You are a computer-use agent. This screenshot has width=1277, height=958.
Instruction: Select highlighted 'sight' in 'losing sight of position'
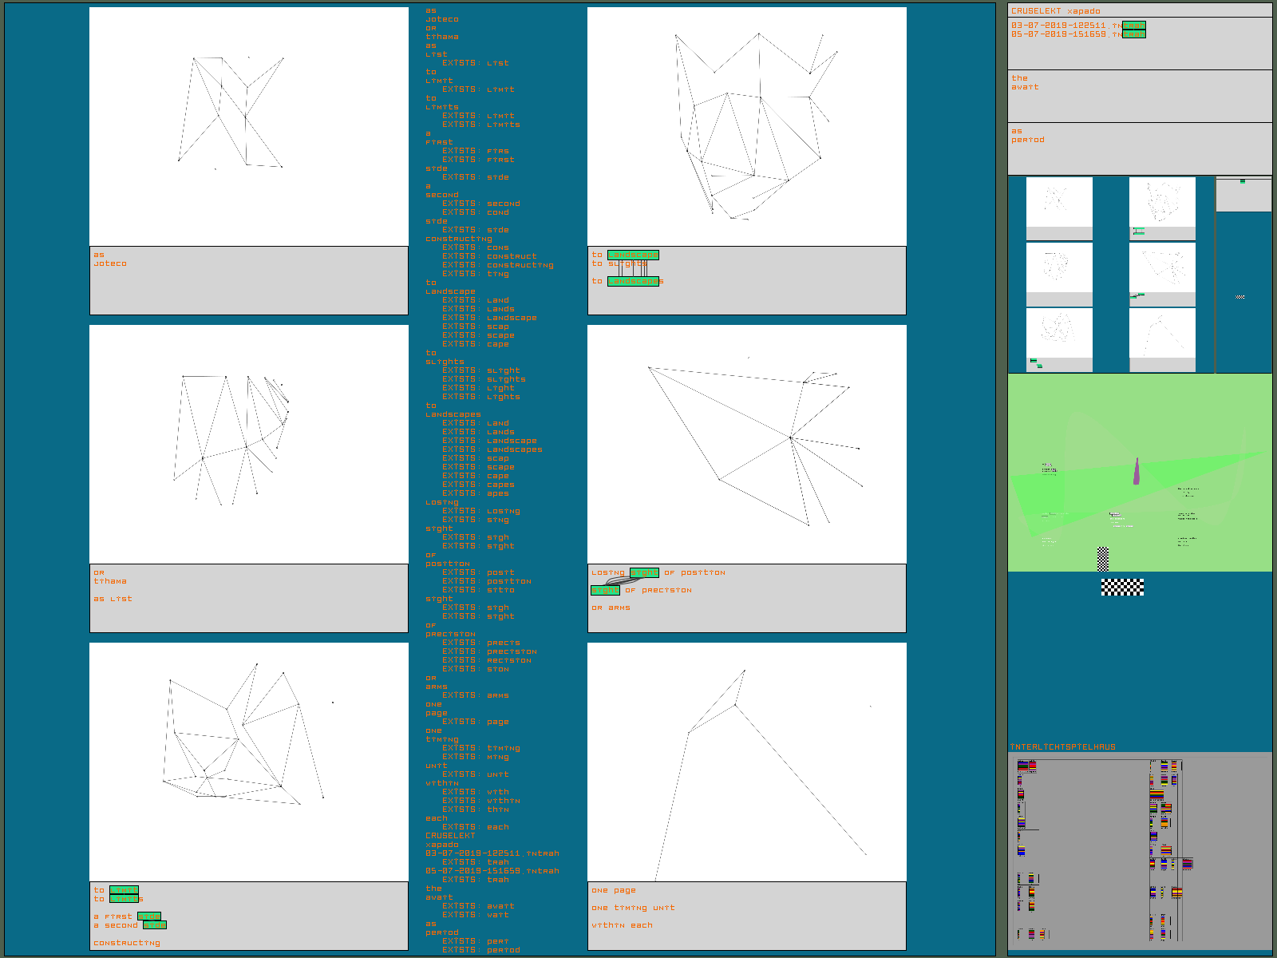click(x=644, y=572)
